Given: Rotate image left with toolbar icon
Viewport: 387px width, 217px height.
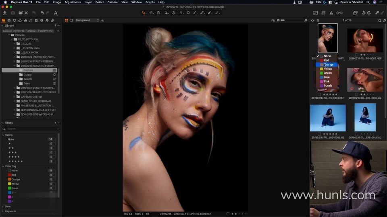Looking at the screenshot, I should click(363, 13).
